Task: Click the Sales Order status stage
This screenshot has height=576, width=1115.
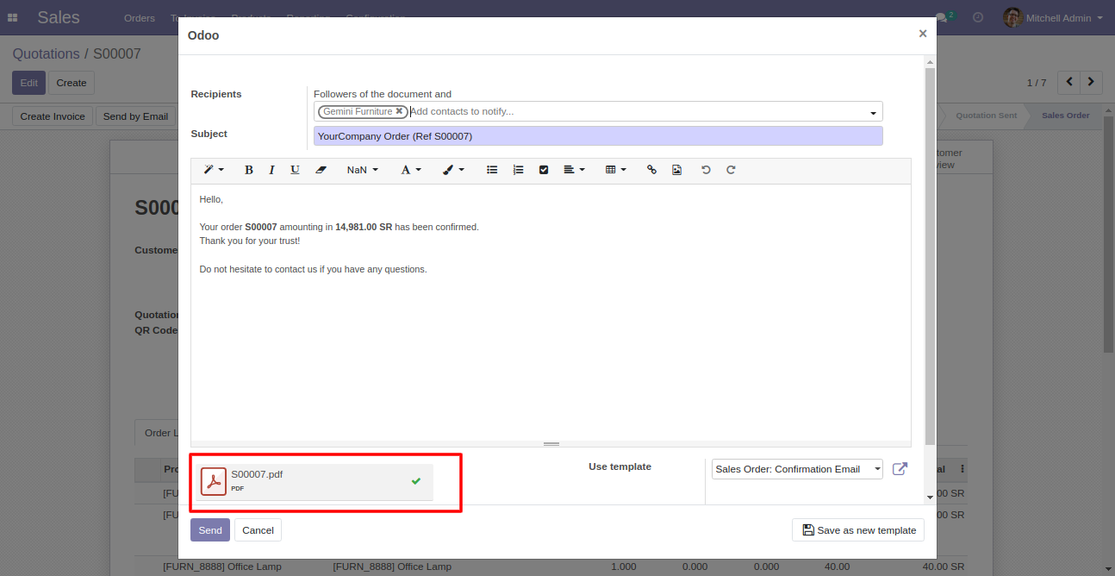Action: [x=1065, y=116]
